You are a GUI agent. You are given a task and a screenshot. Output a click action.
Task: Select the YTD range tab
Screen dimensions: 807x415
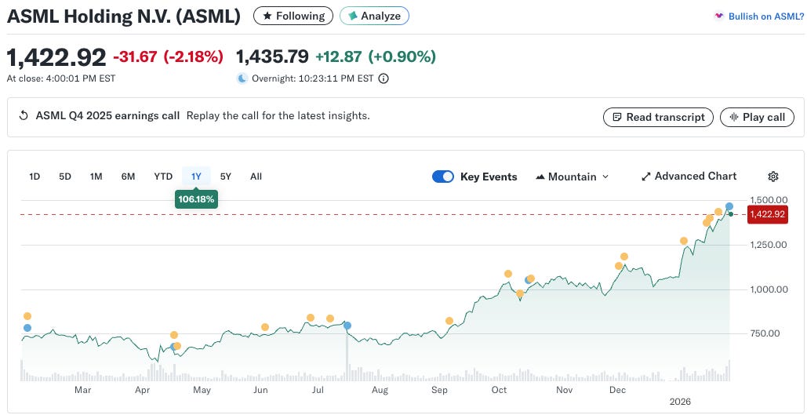click(163, 177)
